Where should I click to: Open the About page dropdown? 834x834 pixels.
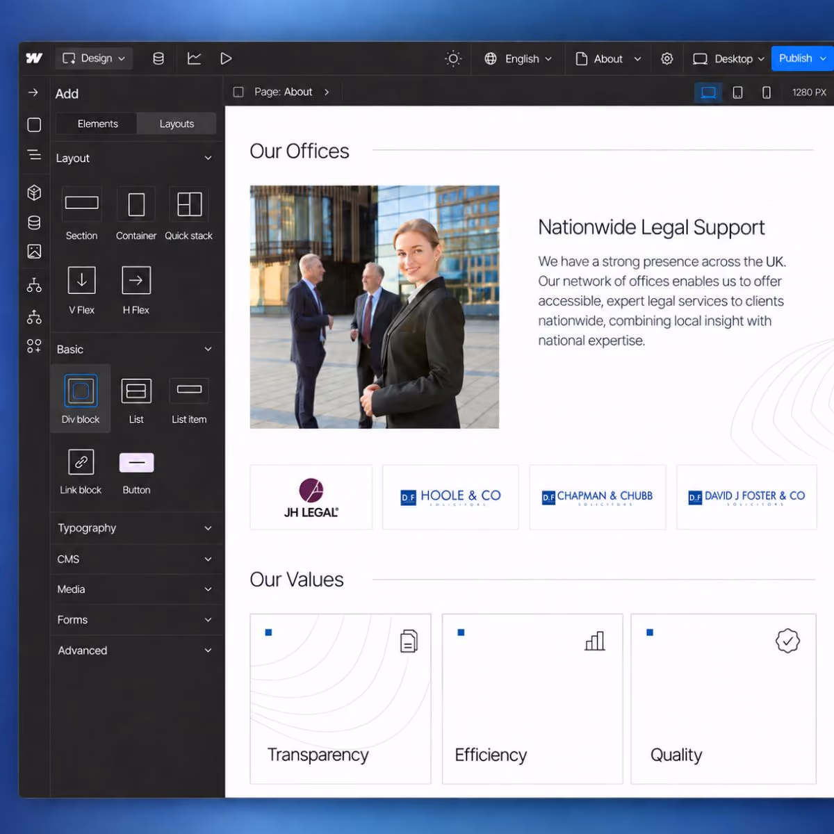[608, 58]
